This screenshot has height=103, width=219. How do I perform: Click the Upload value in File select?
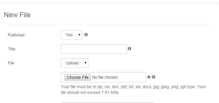(72, 63)
